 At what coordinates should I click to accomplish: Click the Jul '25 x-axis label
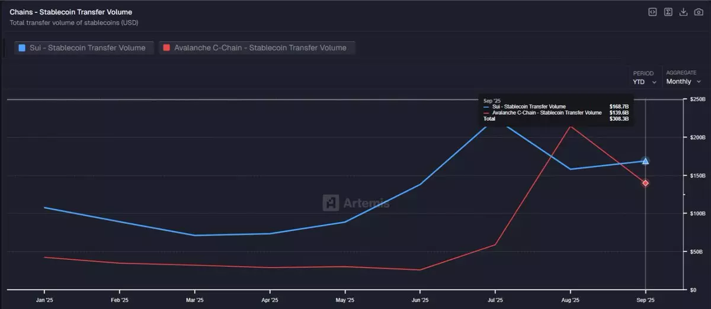click(x=495, y=299)
